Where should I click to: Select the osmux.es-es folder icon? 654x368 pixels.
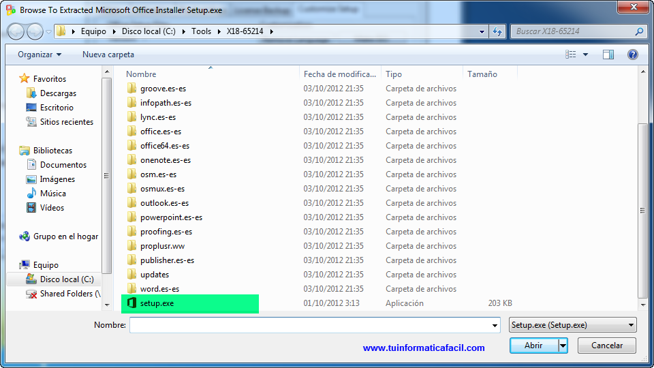coord(131,188)
